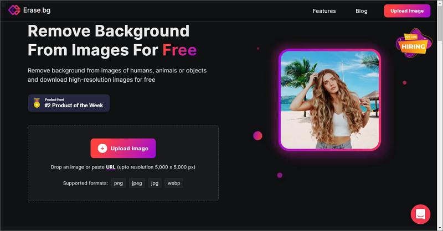This screenshot has height=231, width=443.
Task: Click the Erase.bg logo icon
Action: (14, 11)
